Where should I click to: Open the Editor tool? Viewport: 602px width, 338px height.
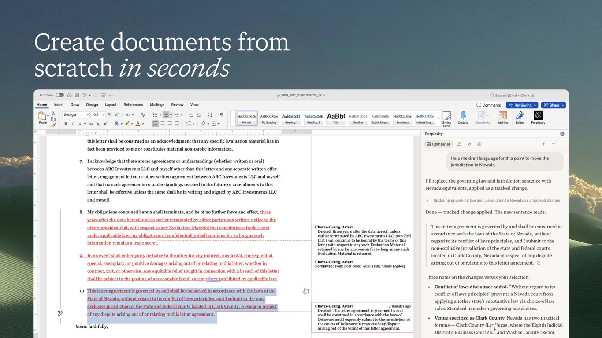[520, 118]
